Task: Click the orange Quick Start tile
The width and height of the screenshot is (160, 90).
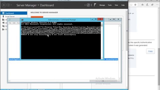Action: tap(37, 17)
